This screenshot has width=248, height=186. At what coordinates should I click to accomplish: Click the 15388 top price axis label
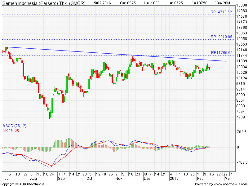point(241,5)
